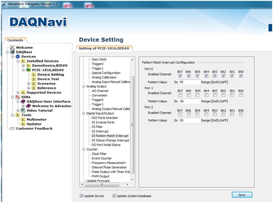Viewport: 273px width, 203px height.
Task: Click the Multimeter tool icon
Action: click(x=23, y=119)
